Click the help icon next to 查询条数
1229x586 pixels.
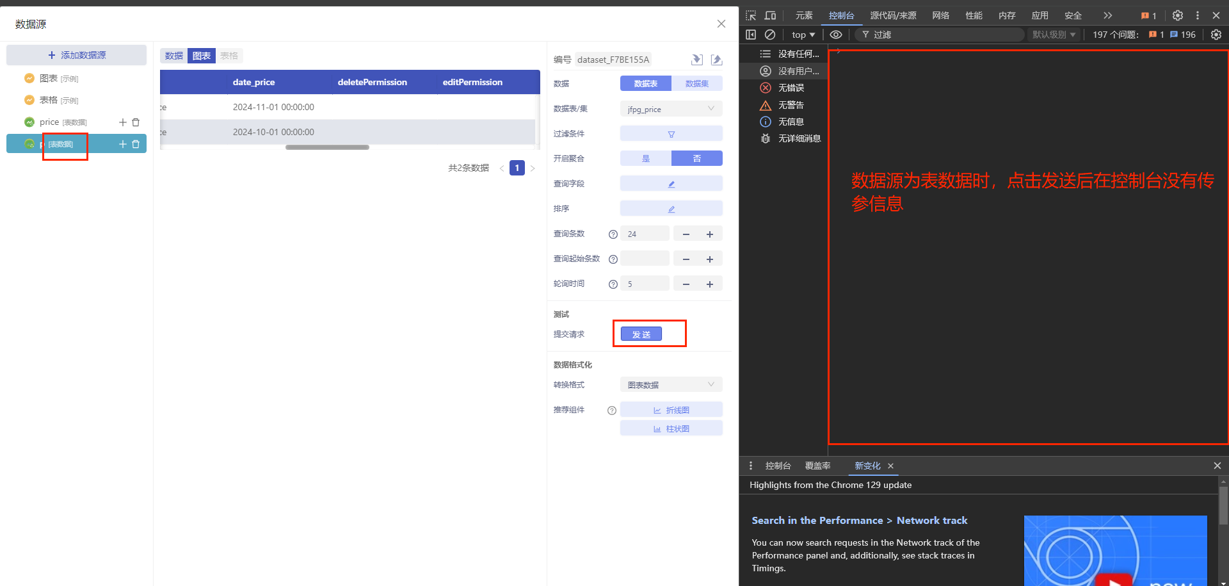point(613,234)
